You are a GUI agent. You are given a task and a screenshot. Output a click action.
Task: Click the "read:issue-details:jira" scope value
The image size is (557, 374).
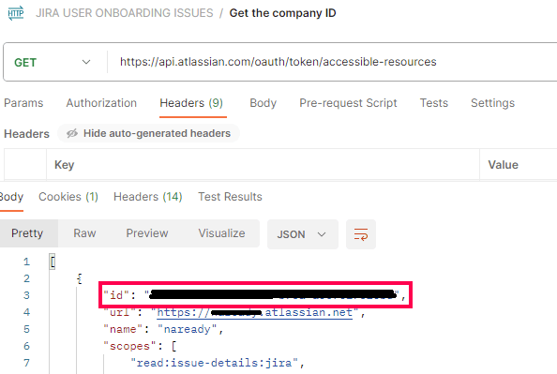click(214, 363)
